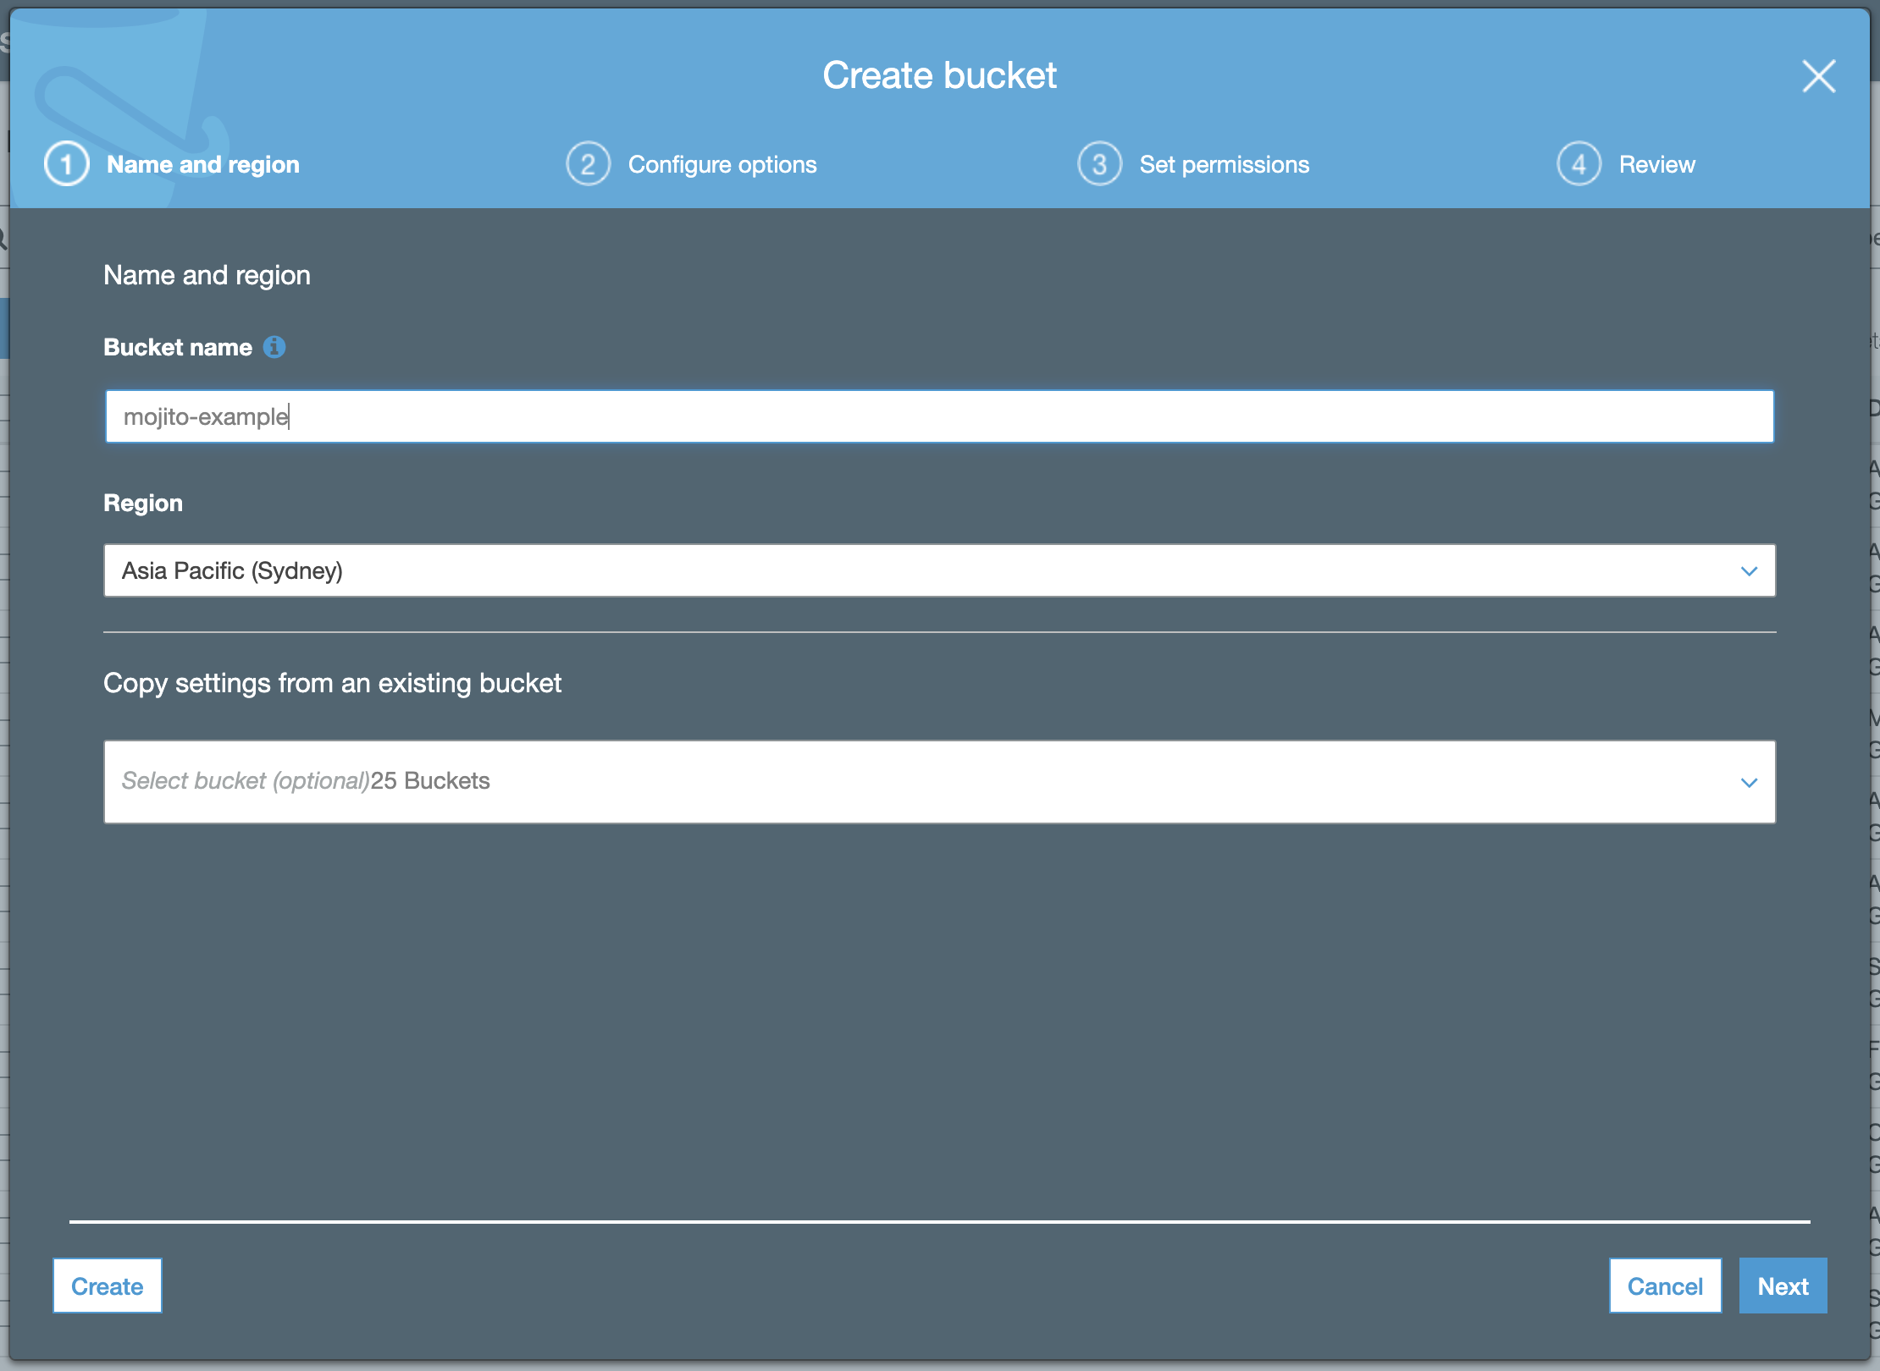
Task: Select the Name and region step label
Action: tap(203, 164)
